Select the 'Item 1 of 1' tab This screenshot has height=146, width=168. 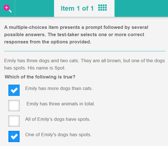[x=77, y=8]
